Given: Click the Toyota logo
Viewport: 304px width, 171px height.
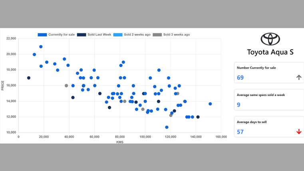Looking at the screenshot, I should click(x=270, y=39).
